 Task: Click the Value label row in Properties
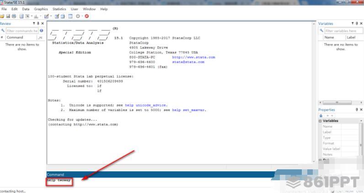(x=341, y=149)
